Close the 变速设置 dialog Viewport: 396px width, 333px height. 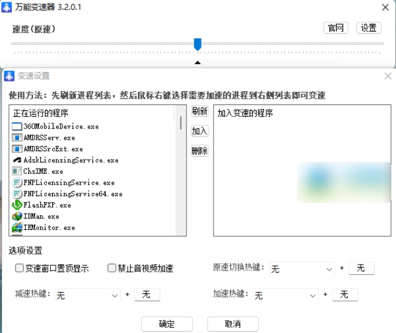click(x=388, y=76)
